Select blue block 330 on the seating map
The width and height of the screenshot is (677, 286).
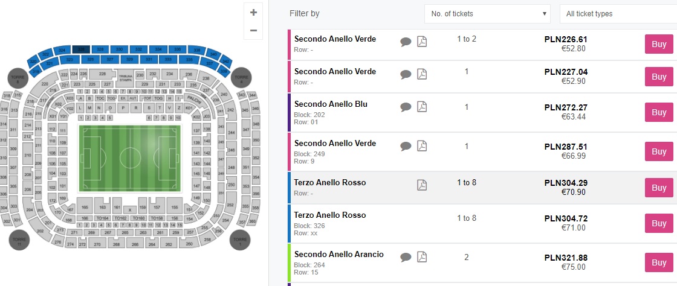[120, 49]
